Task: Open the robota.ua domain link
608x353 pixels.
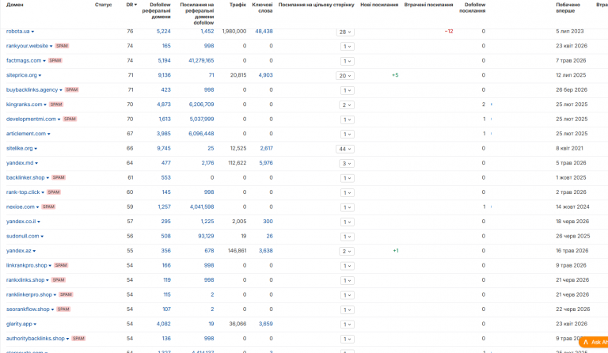Action: coord(18,32)
